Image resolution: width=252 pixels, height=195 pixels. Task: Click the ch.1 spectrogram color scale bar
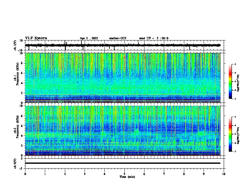(x=230, y=82)
